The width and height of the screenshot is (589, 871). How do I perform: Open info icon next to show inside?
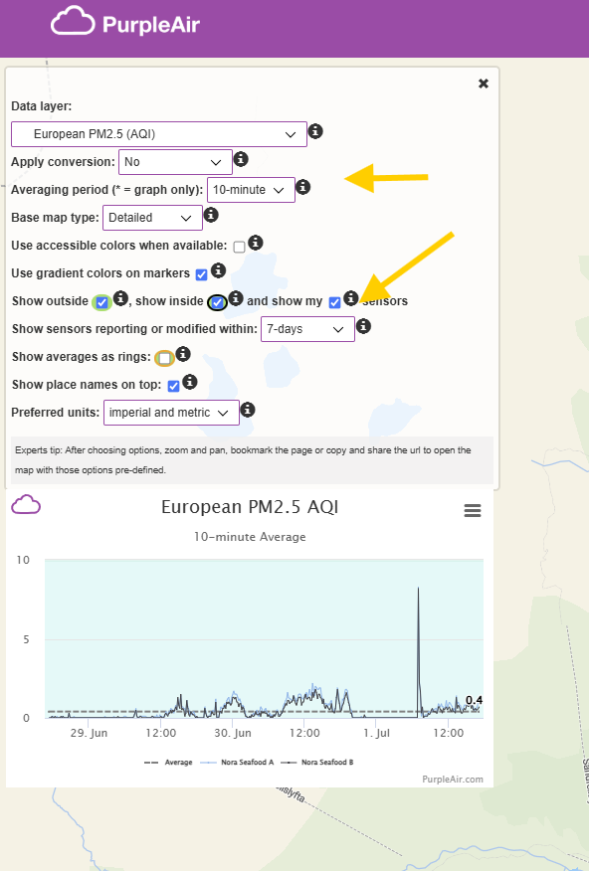click(236, 298)
